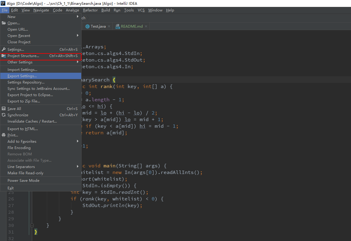Toggle Make File Read-only
351x241 pixels.
click(25, 173)
